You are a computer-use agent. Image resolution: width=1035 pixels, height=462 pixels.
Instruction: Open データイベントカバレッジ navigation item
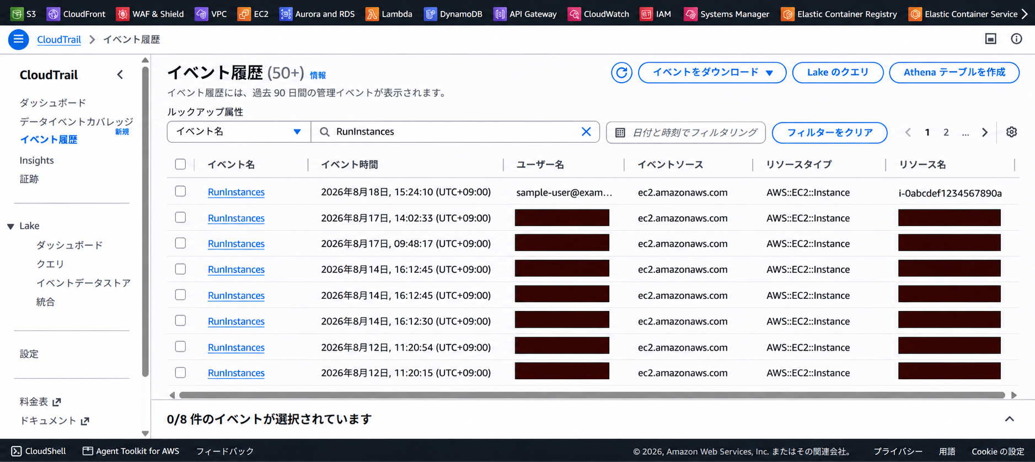77,121
